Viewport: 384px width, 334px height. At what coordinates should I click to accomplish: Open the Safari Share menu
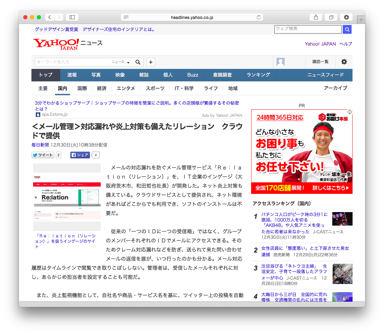316,17
